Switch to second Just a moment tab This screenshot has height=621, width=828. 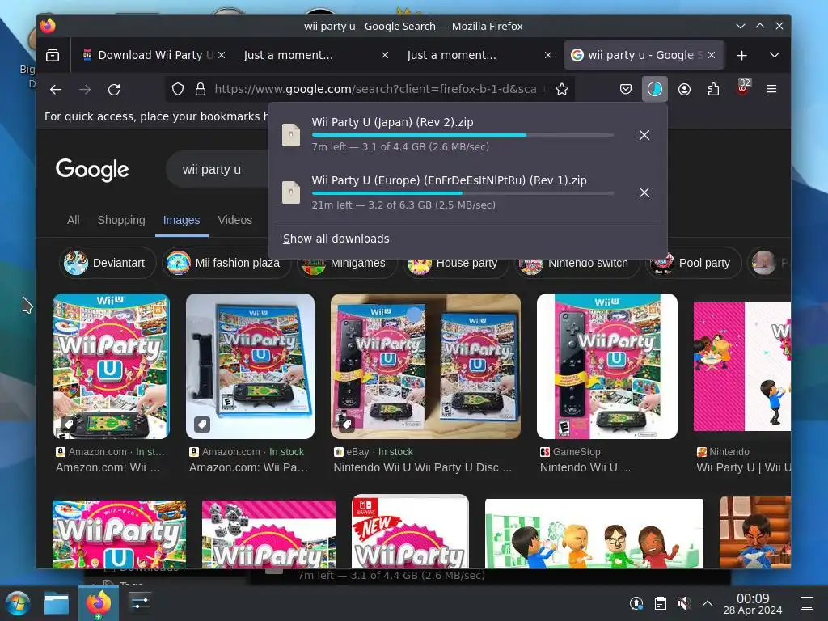click(479, 55)
